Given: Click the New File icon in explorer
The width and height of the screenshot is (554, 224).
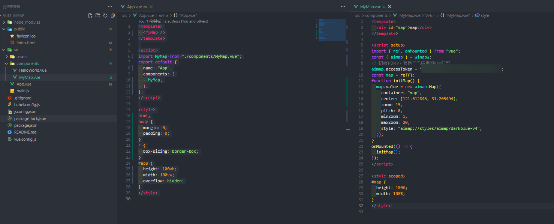Looking at the screenshot, I should tap(90, 15).
